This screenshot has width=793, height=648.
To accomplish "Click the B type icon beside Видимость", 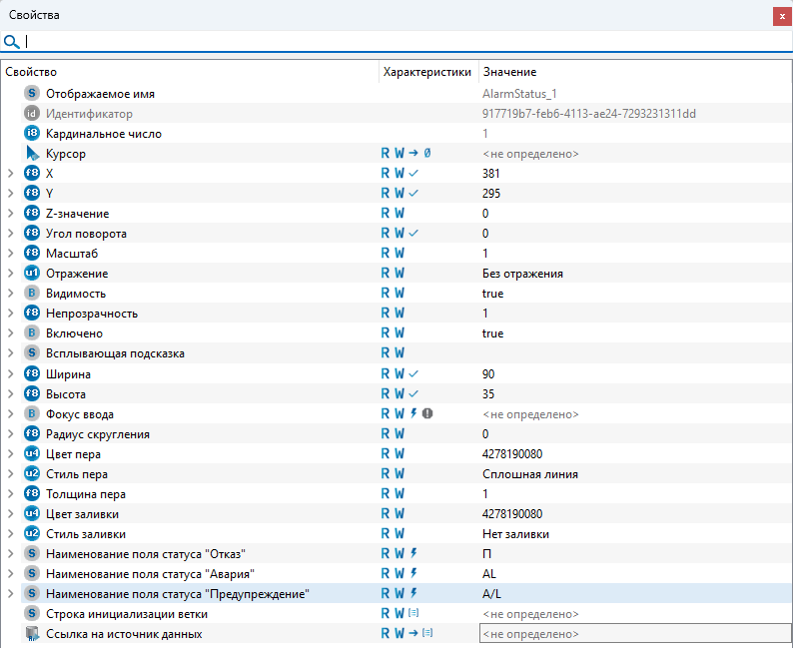I will 32,294.
